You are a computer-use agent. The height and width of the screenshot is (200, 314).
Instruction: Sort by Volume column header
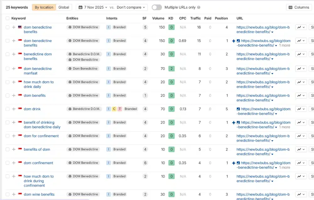pos(158,18)
